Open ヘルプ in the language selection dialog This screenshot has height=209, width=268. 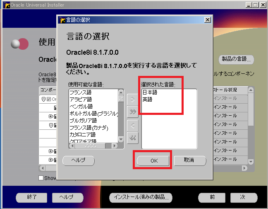click(x=79, y=160)
